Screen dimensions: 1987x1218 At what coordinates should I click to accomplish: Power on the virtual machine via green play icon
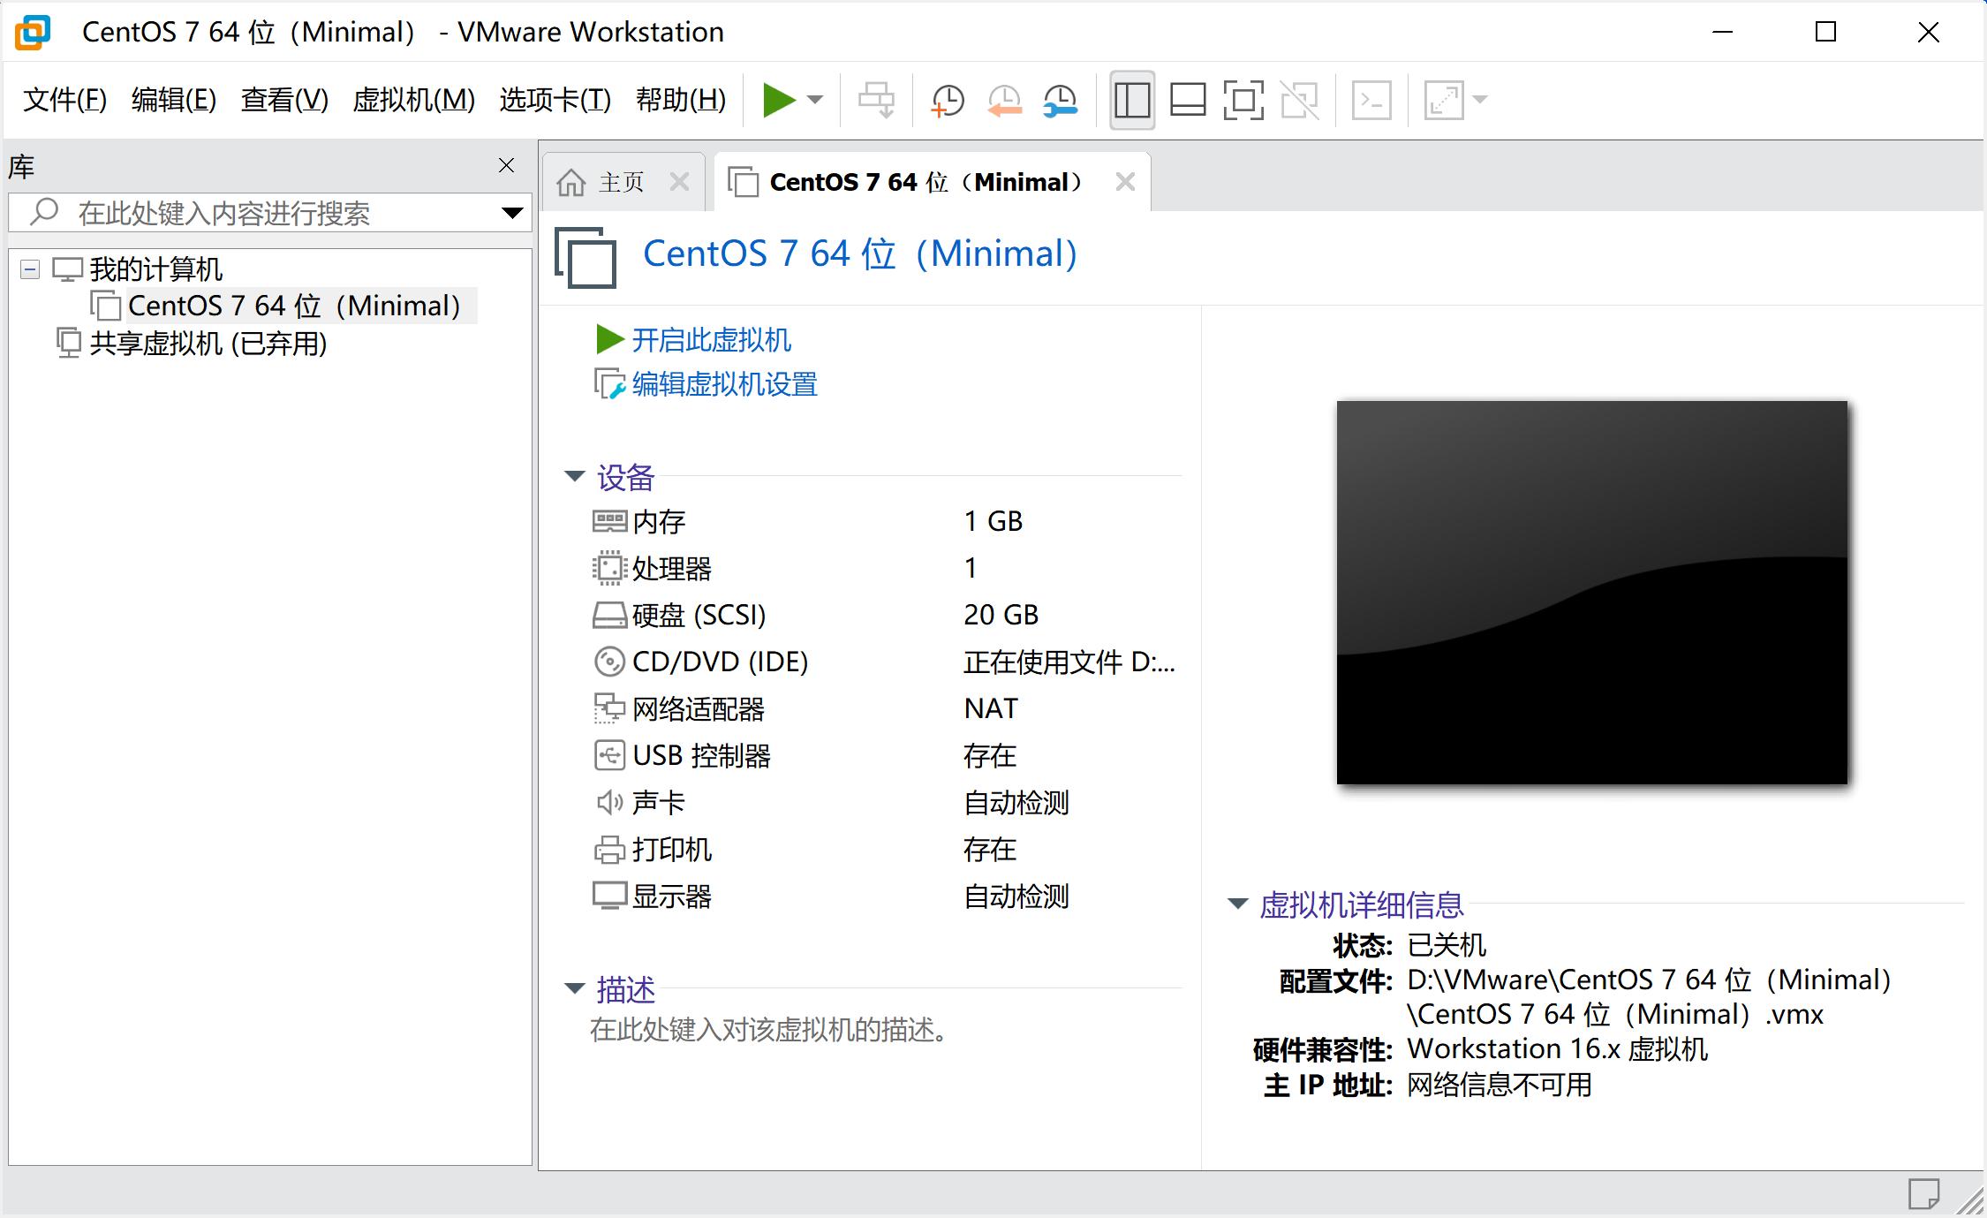(x=781, y=100)
